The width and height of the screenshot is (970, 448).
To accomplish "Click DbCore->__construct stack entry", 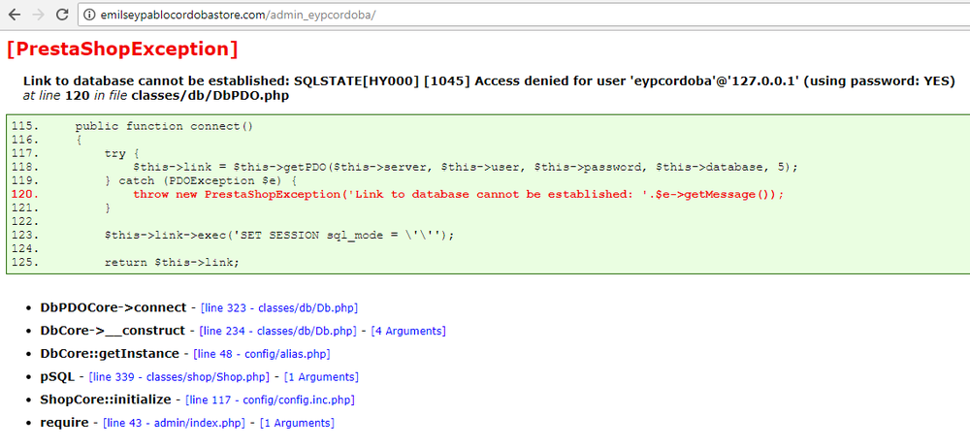I will point(113,331).
